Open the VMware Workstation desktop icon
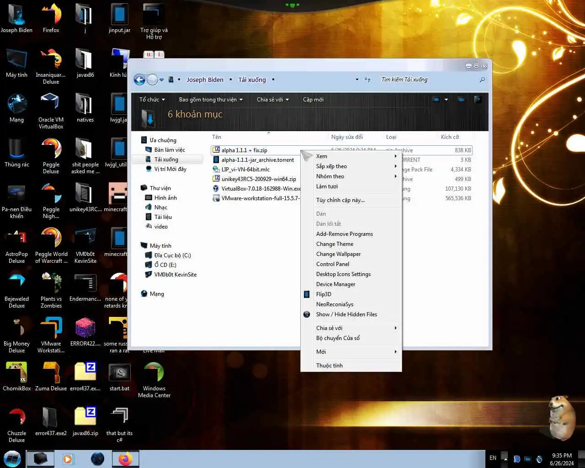The image size is (585, 468). pyautogui.click(x=51, y=335)
